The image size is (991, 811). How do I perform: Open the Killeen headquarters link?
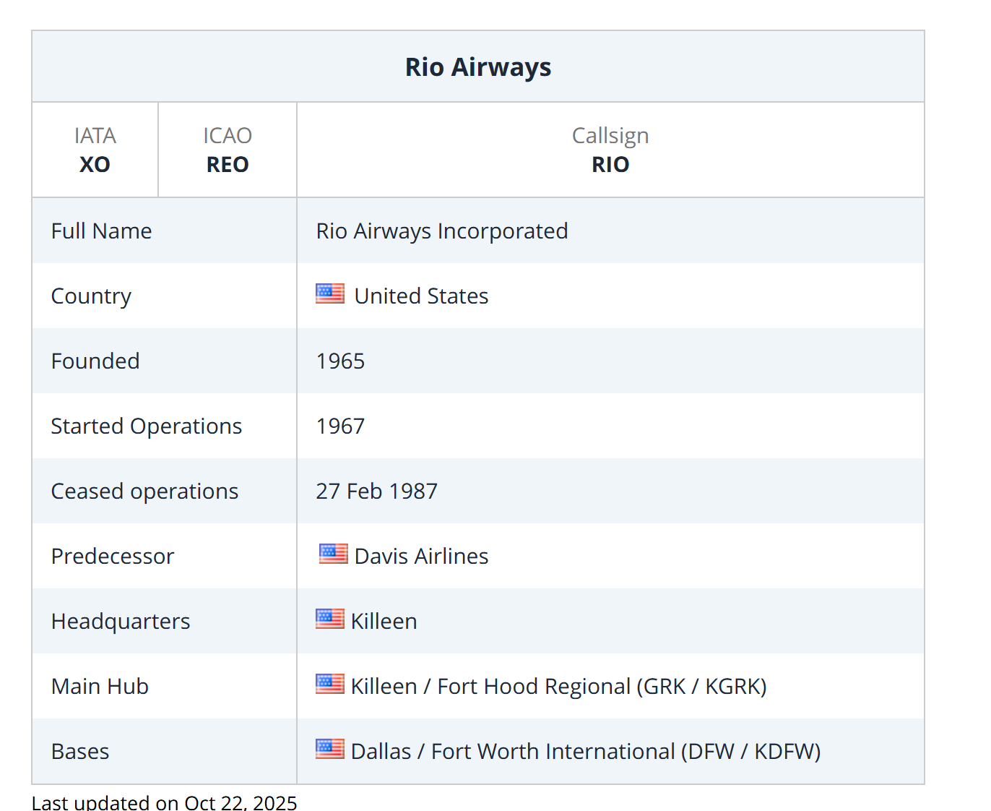click(x=384, y=621)
